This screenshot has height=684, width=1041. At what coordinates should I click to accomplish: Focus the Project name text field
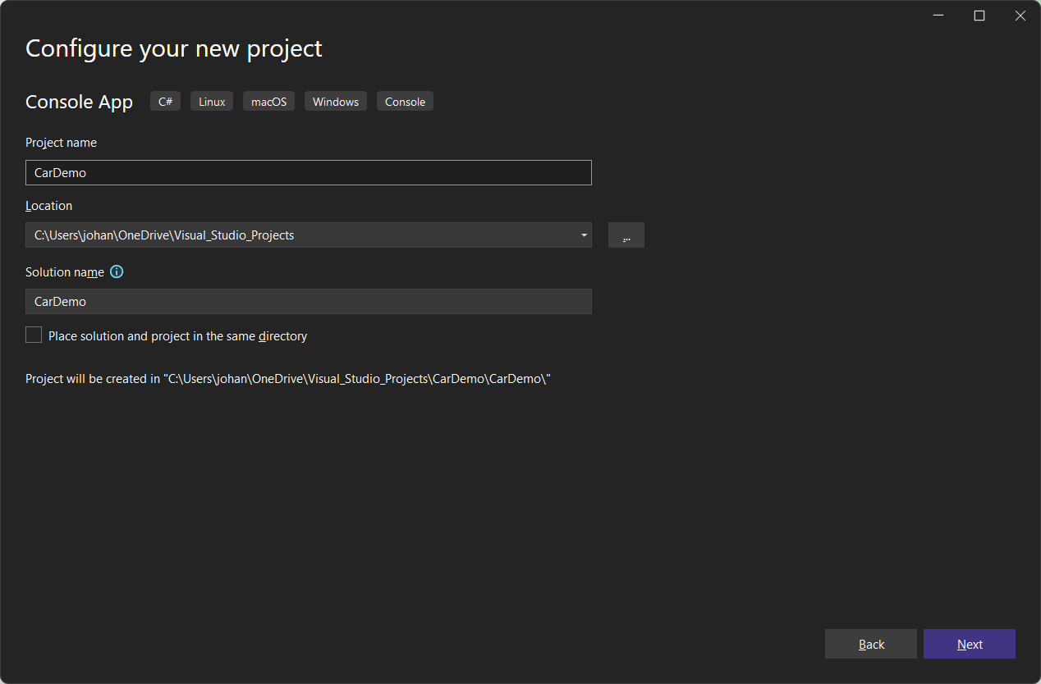[308, 173]
